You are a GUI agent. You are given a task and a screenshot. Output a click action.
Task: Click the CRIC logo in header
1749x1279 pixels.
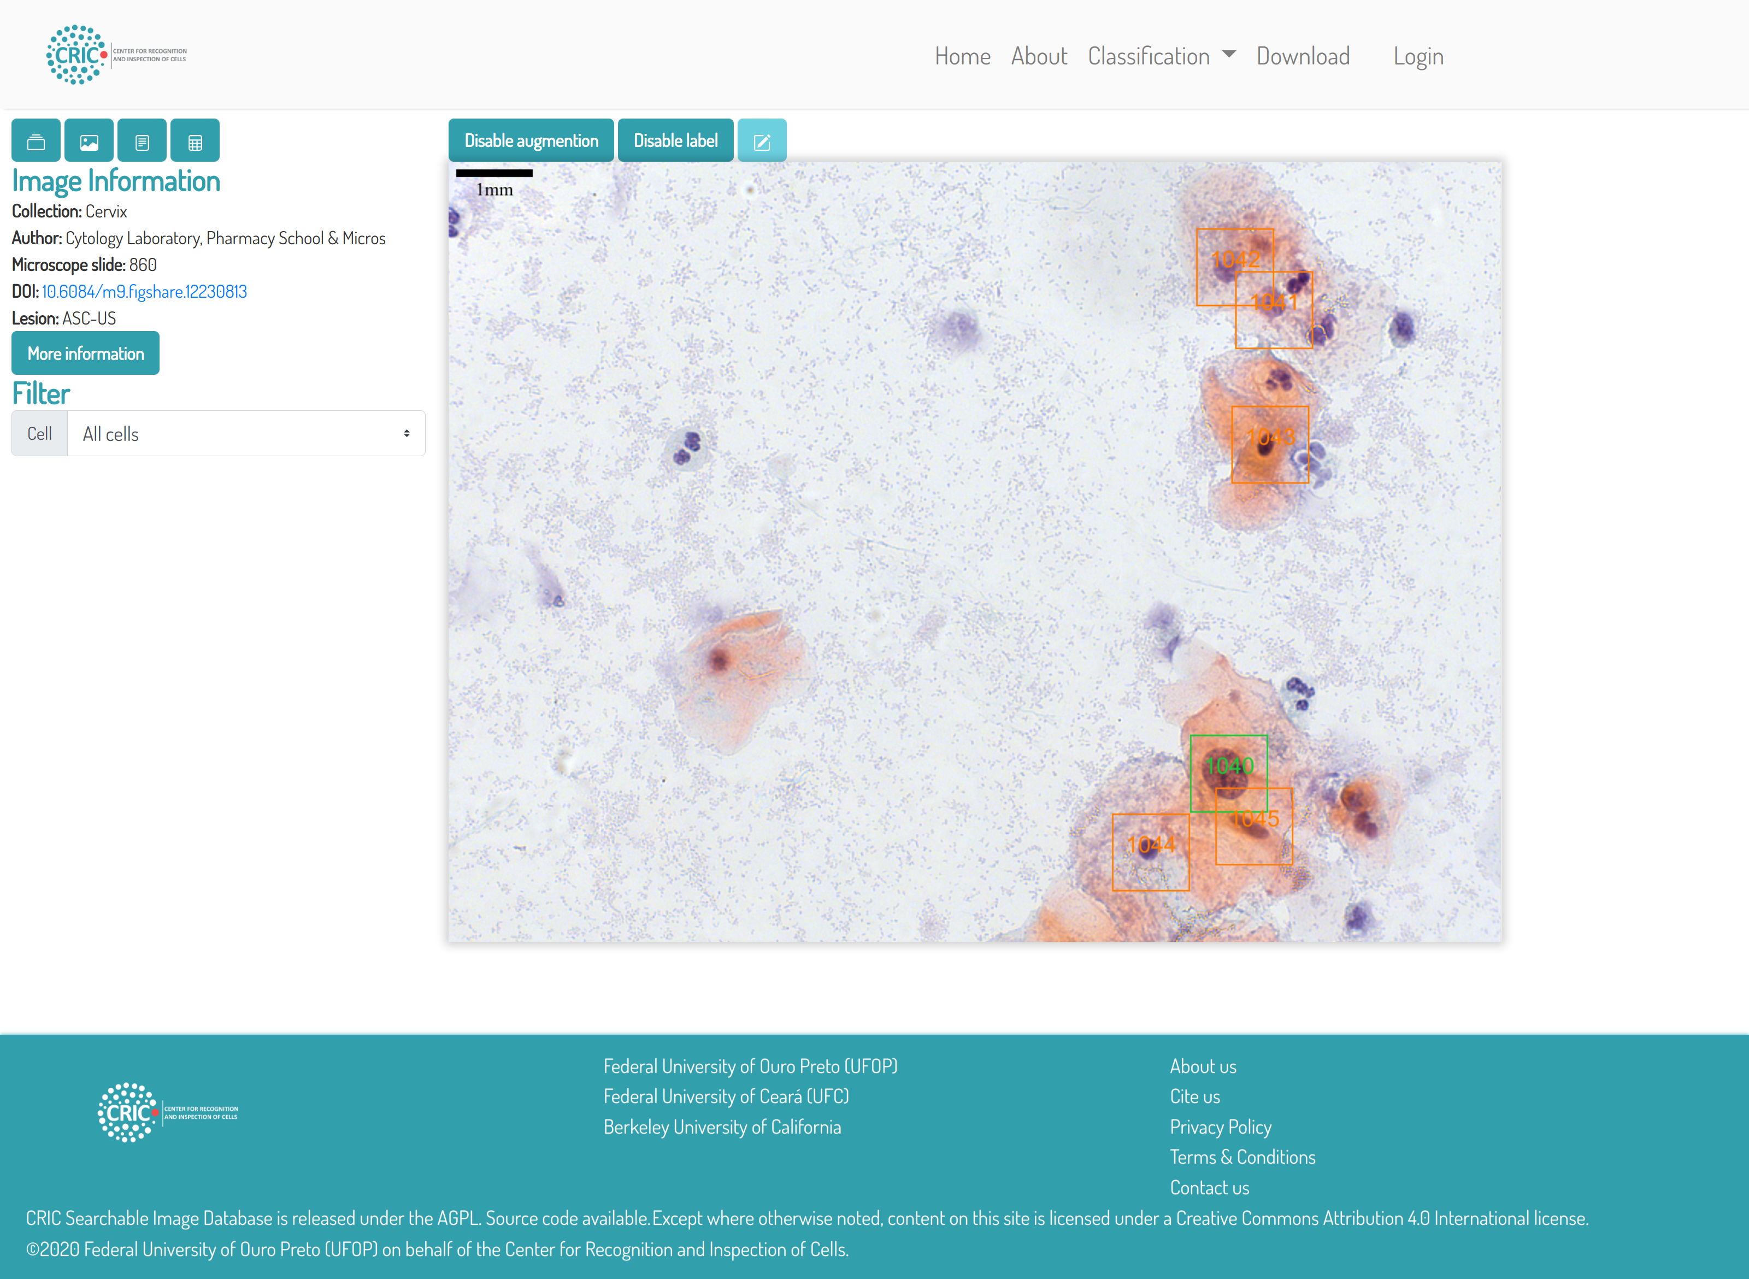pyautogui.click(x=116, y=55)
